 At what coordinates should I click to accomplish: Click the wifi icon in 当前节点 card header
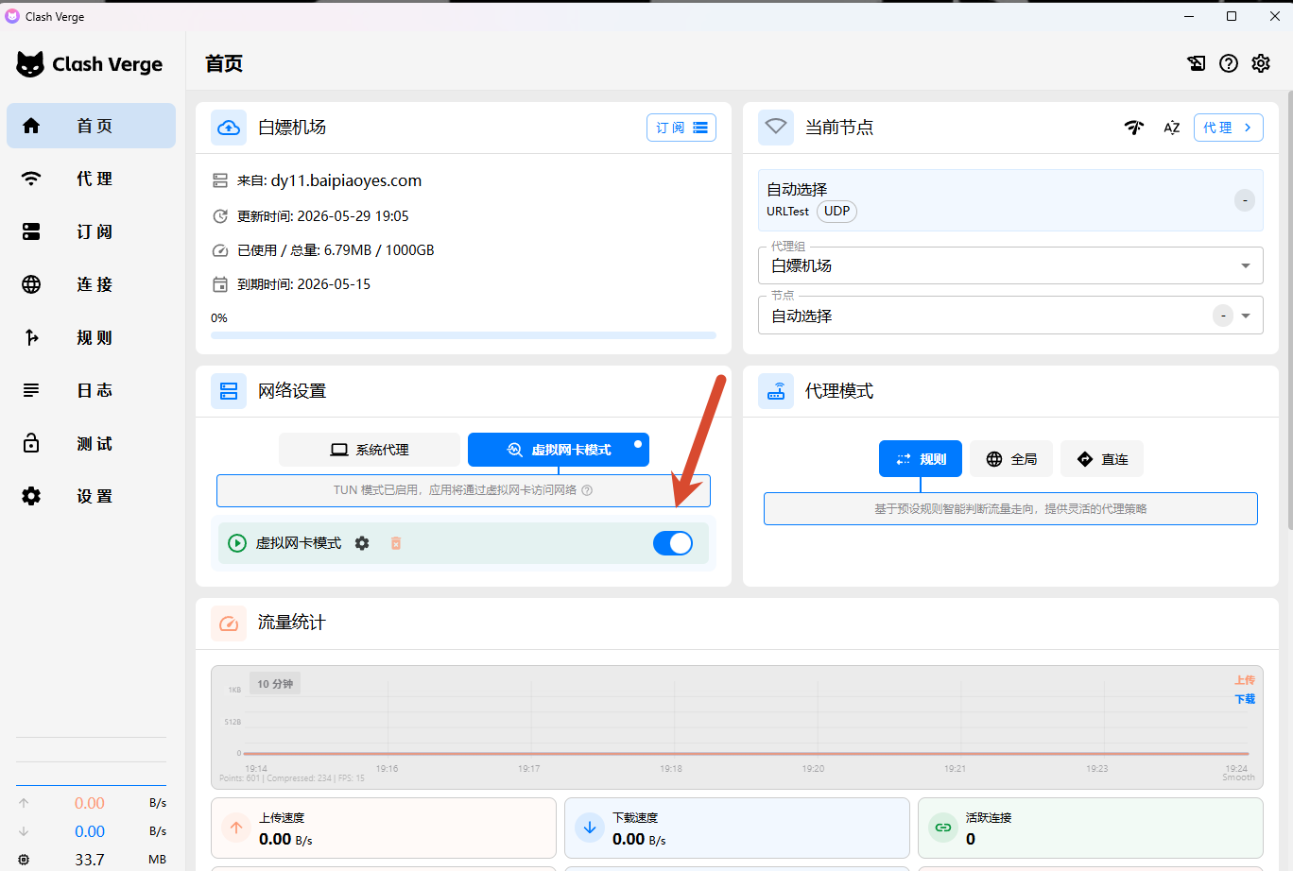tap(776, 128)
